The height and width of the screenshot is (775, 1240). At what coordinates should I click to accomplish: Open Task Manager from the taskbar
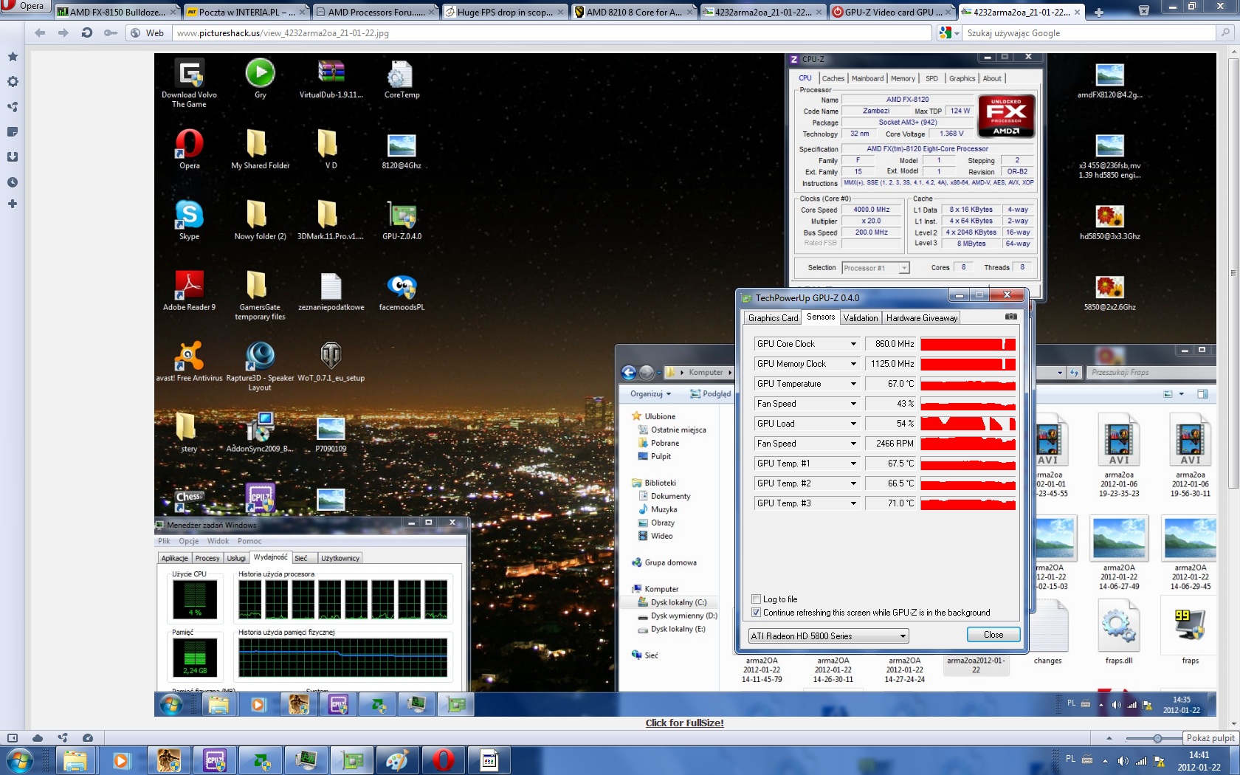[x=306, y=760]
